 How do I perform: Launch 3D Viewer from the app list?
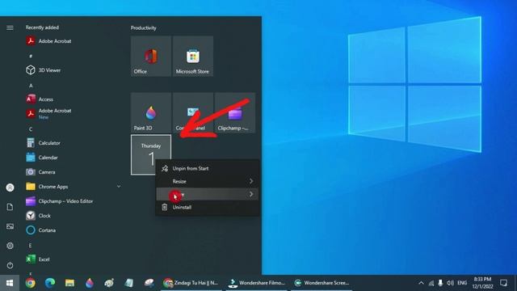(43, 70)
